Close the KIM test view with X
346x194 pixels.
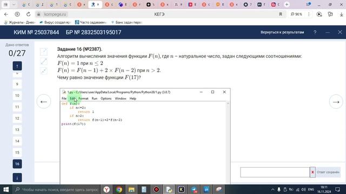340,32
